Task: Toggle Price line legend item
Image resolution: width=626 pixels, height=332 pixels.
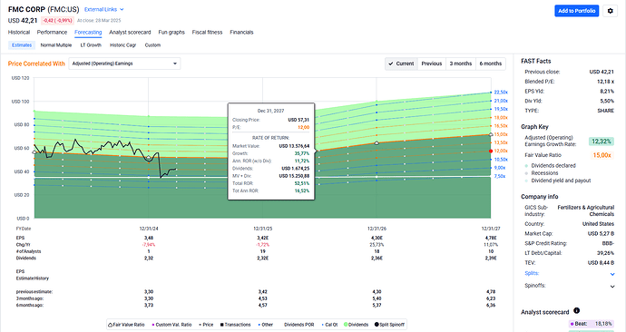Action: (206, 325)
